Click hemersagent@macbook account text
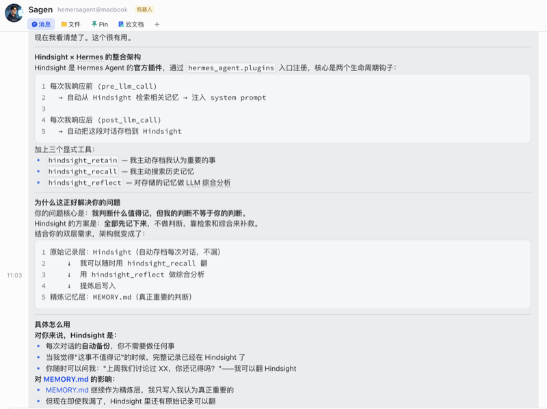This screenshot has width=547, height=409. pyautogui.click(x=92, y=10)
